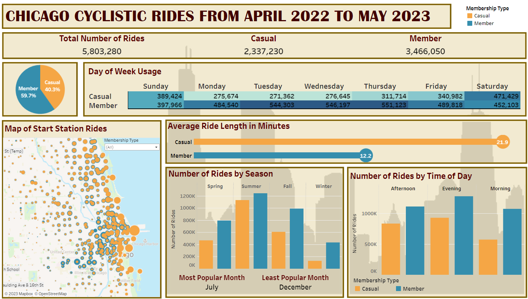The height and width of the screenshot is (299, 528).
Task: Click the Spring column header label
Action: coord(215,186)
